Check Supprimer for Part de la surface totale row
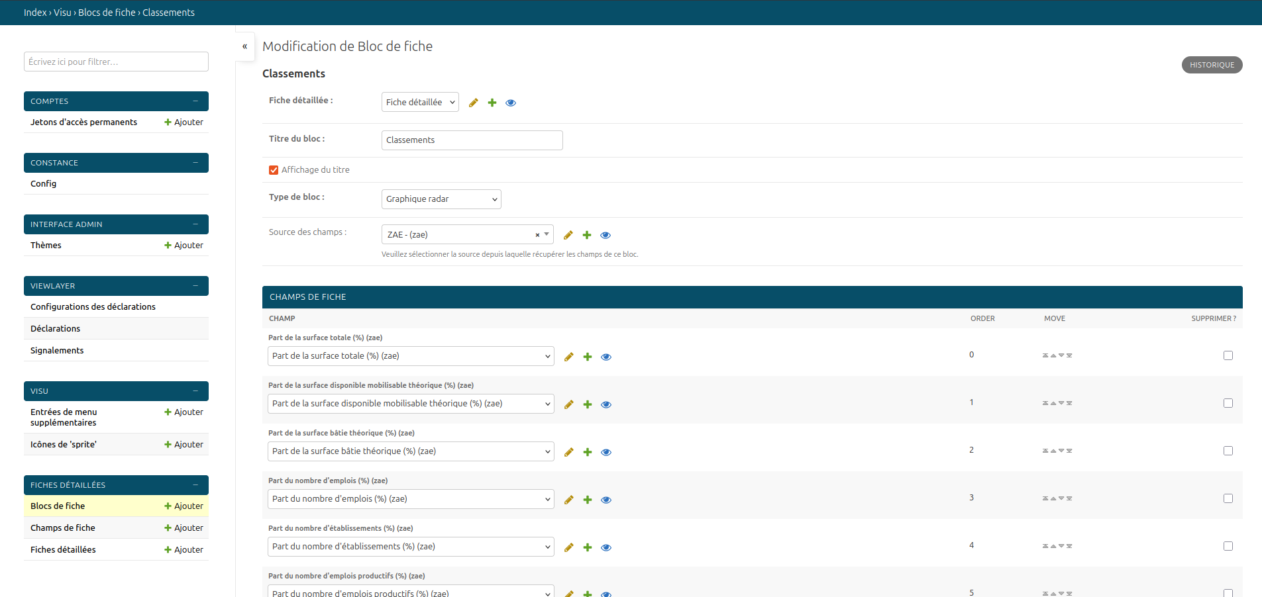The width and height of the screenshot is (1262, 597). [x=1228, y=355]
